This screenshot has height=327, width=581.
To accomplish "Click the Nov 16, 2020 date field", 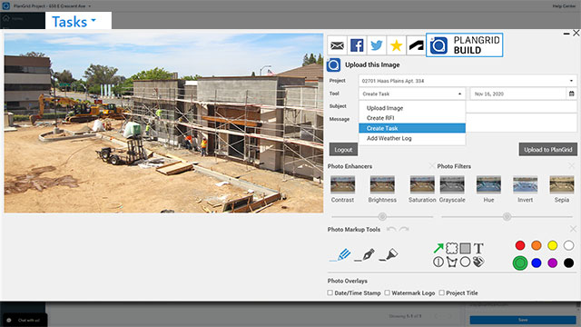I will pos(518,94).
